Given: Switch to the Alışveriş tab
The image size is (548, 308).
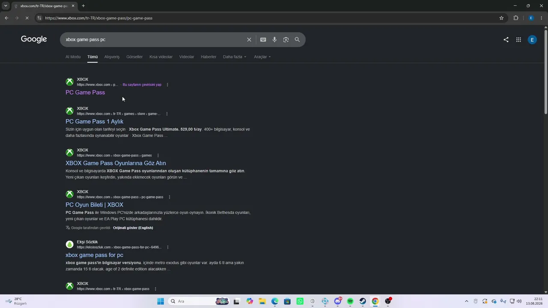Looking at the screenshot, I should point(112,57).
